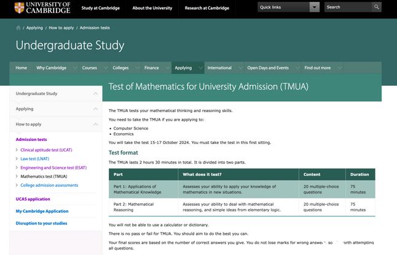
Task: Open College admission assessments link
Action: tap(49, 185)
